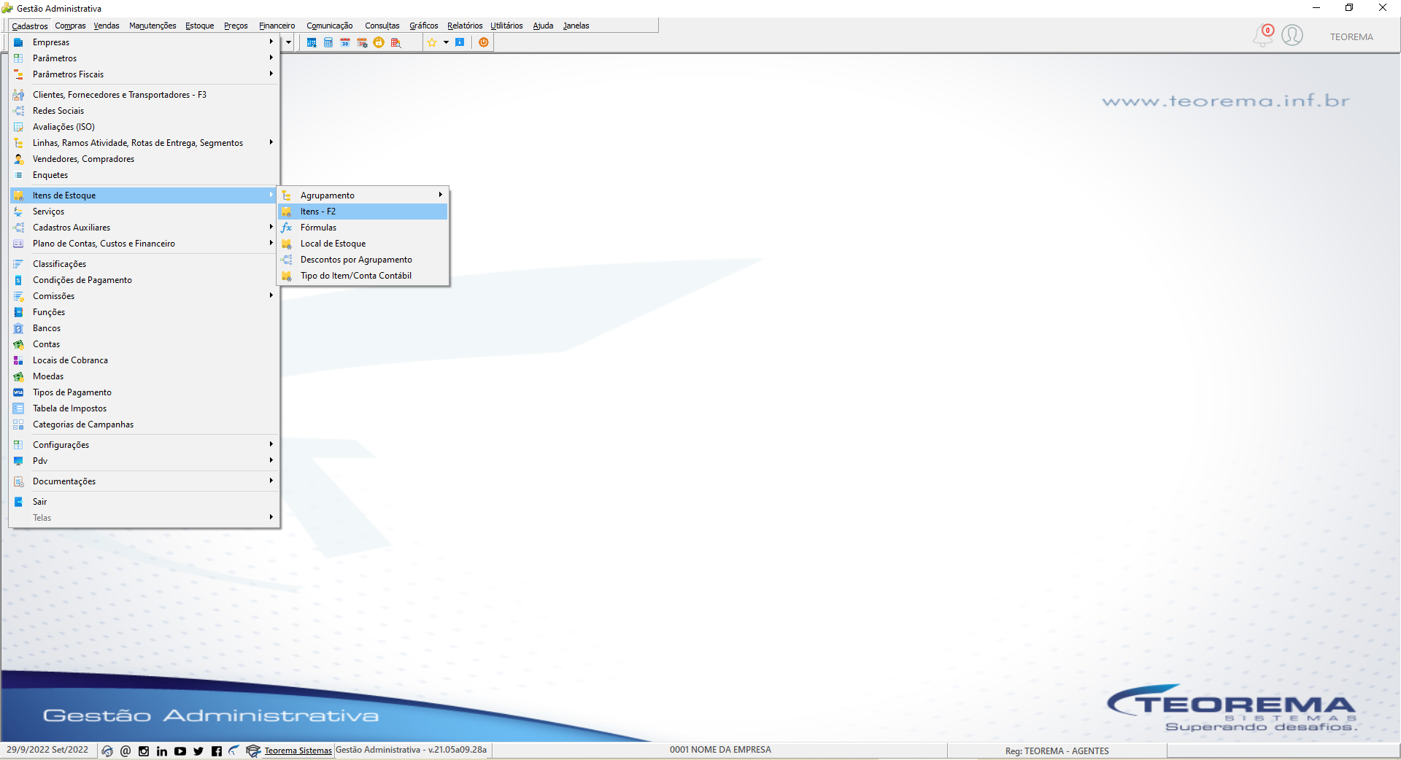Open the Financeiro menu
The height and width of the screenshot is (760, 1401).
coord(277,26)
